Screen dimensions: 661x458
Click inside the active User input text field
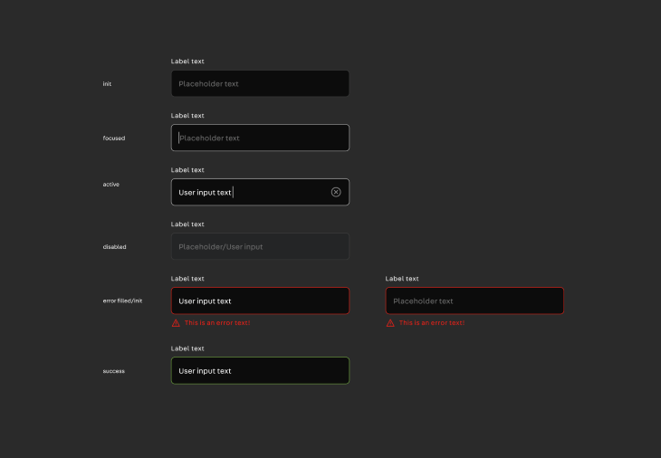[x=260, y=192]
